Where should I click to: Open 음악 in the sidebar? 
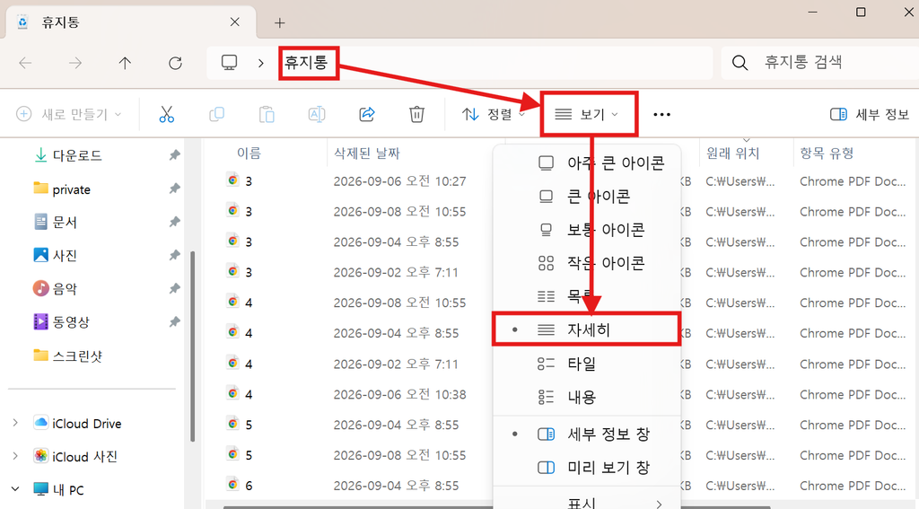[x=56, y=288]
